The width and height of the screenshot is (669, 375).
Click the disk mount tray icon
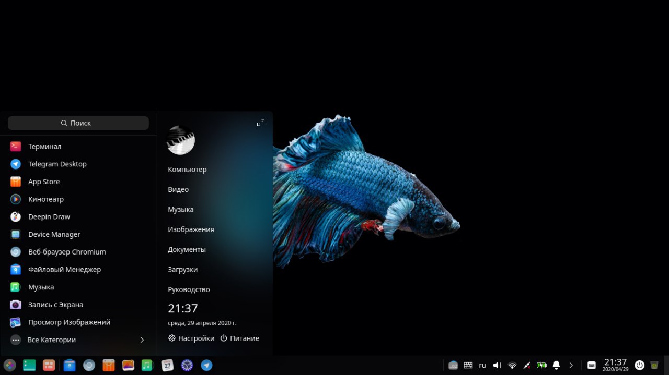(x=453, y=365)
